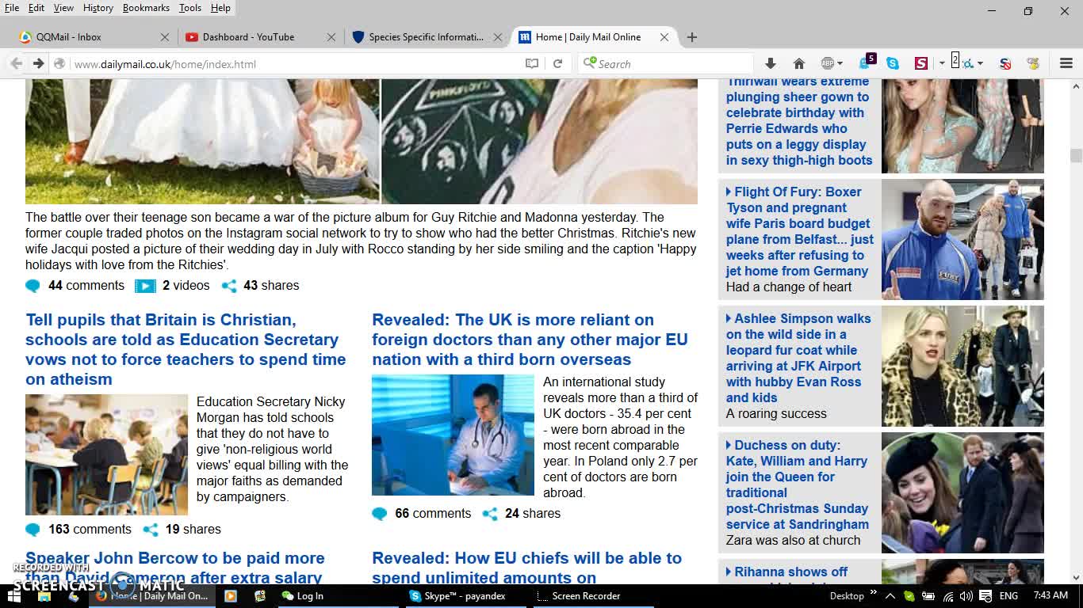The image size is (1083, 608).
Task: Click the Kate Middleton hat sidebar photo
Action: [x=962, y=492]
